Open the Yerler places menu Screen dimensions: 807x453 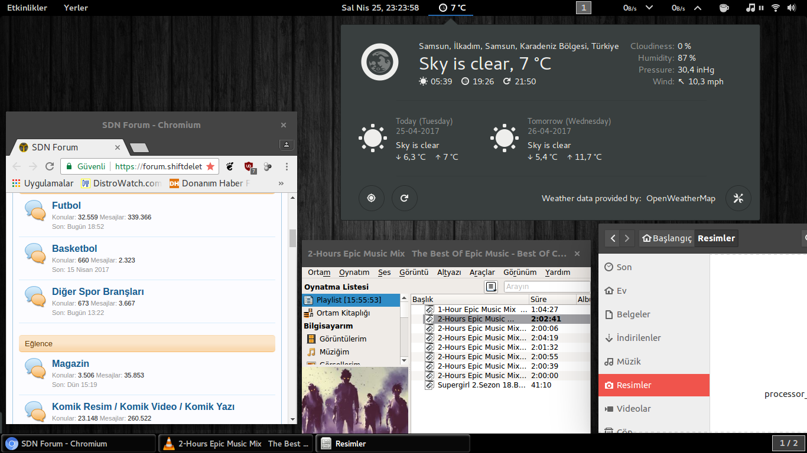(x=76, y=8)
